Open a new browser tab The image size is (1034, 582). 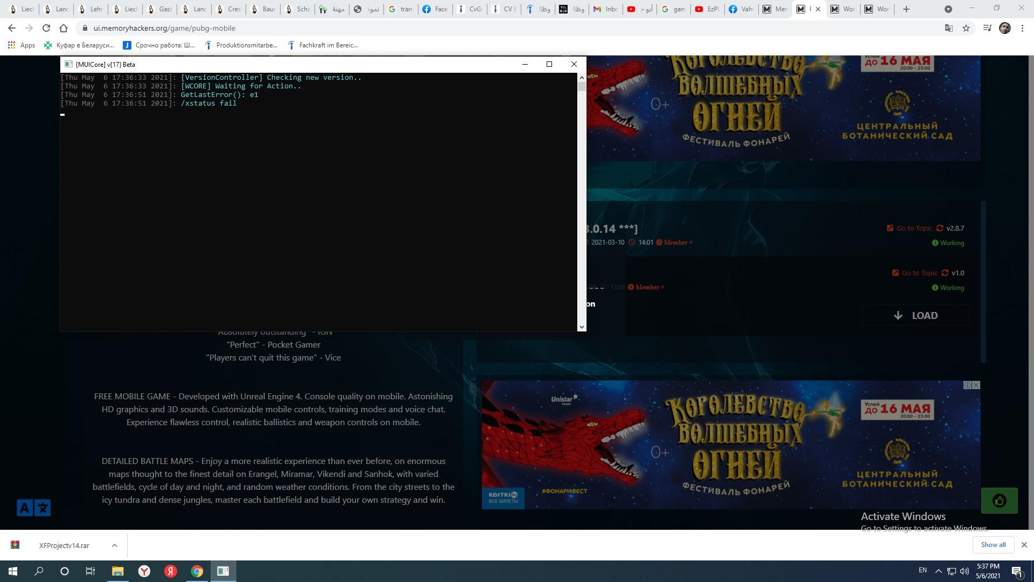[906, 9]
